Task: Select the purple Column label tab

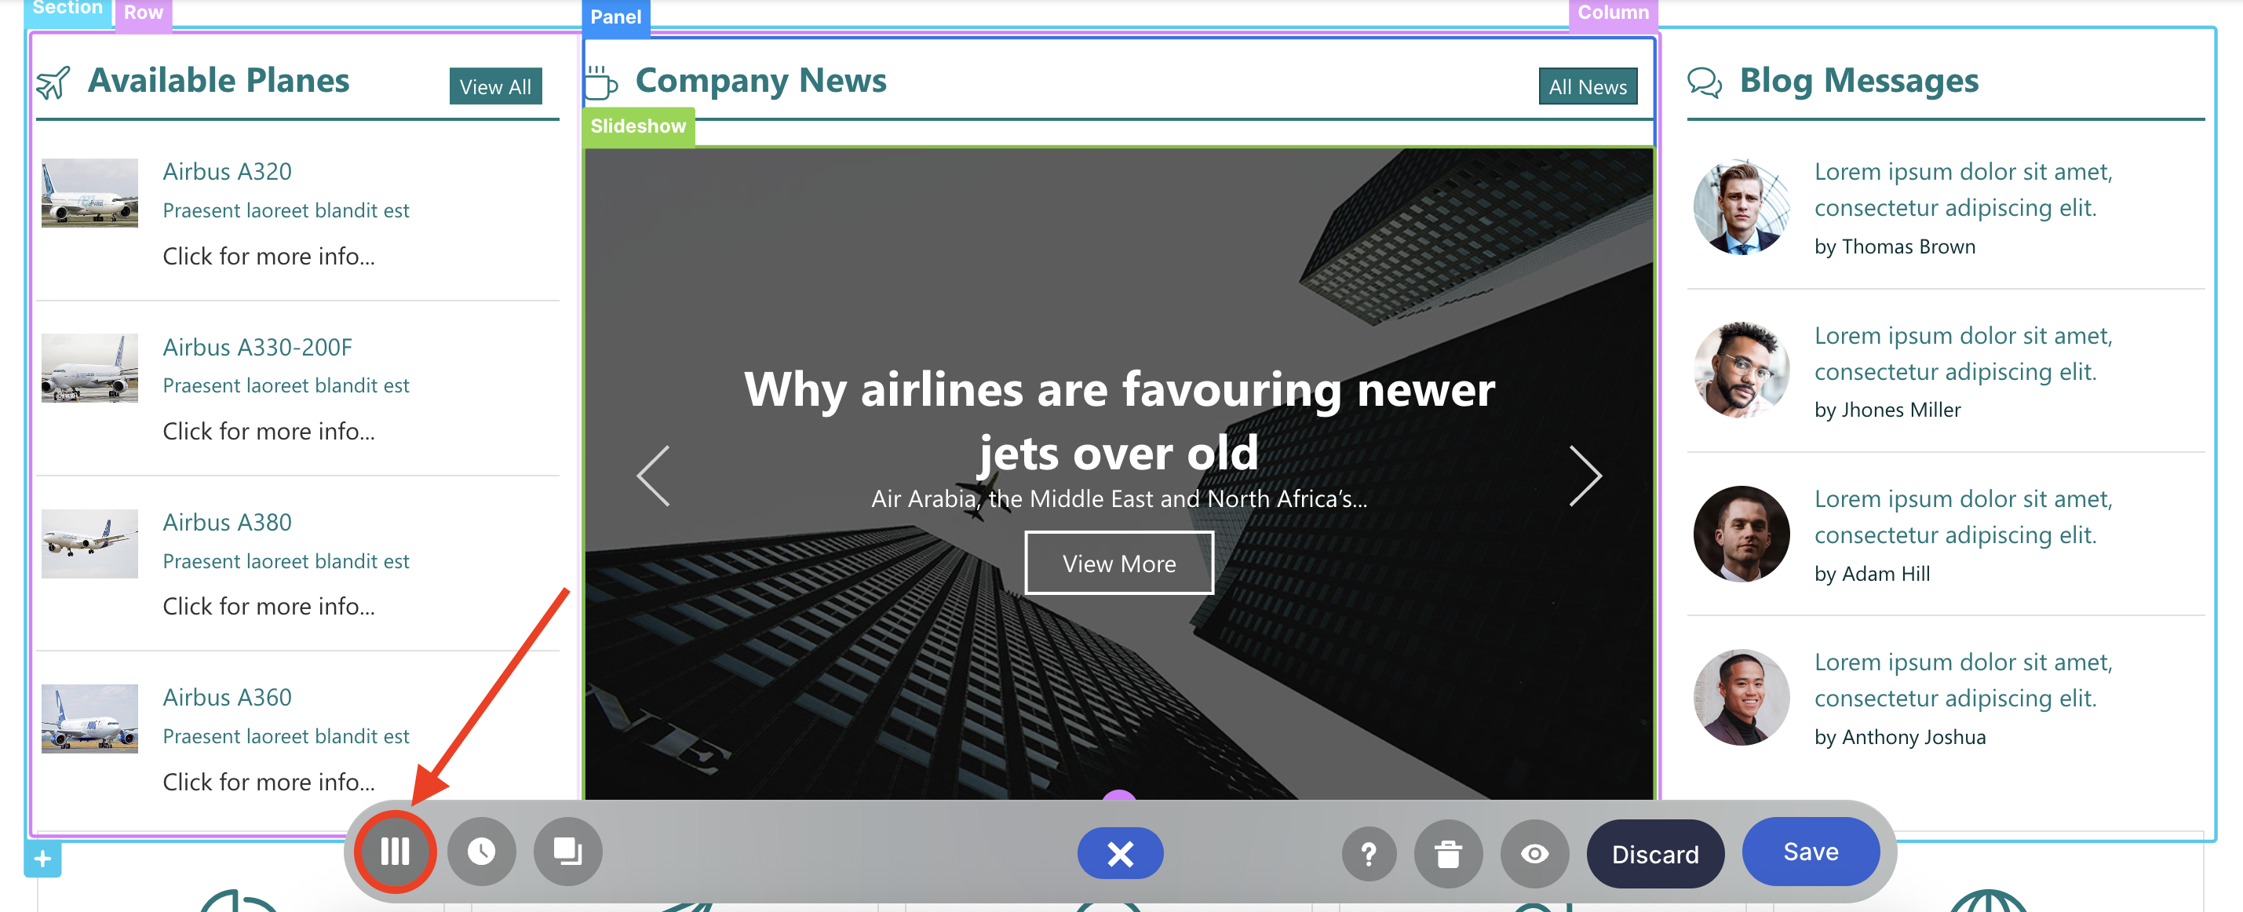Action: pyautogui.click(x=1613, y=13)
